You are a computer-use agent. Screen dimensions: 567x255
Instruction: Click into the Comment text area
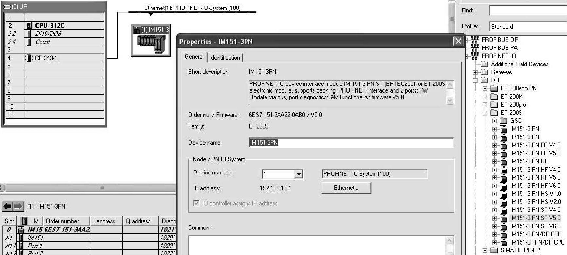[318, 245]
